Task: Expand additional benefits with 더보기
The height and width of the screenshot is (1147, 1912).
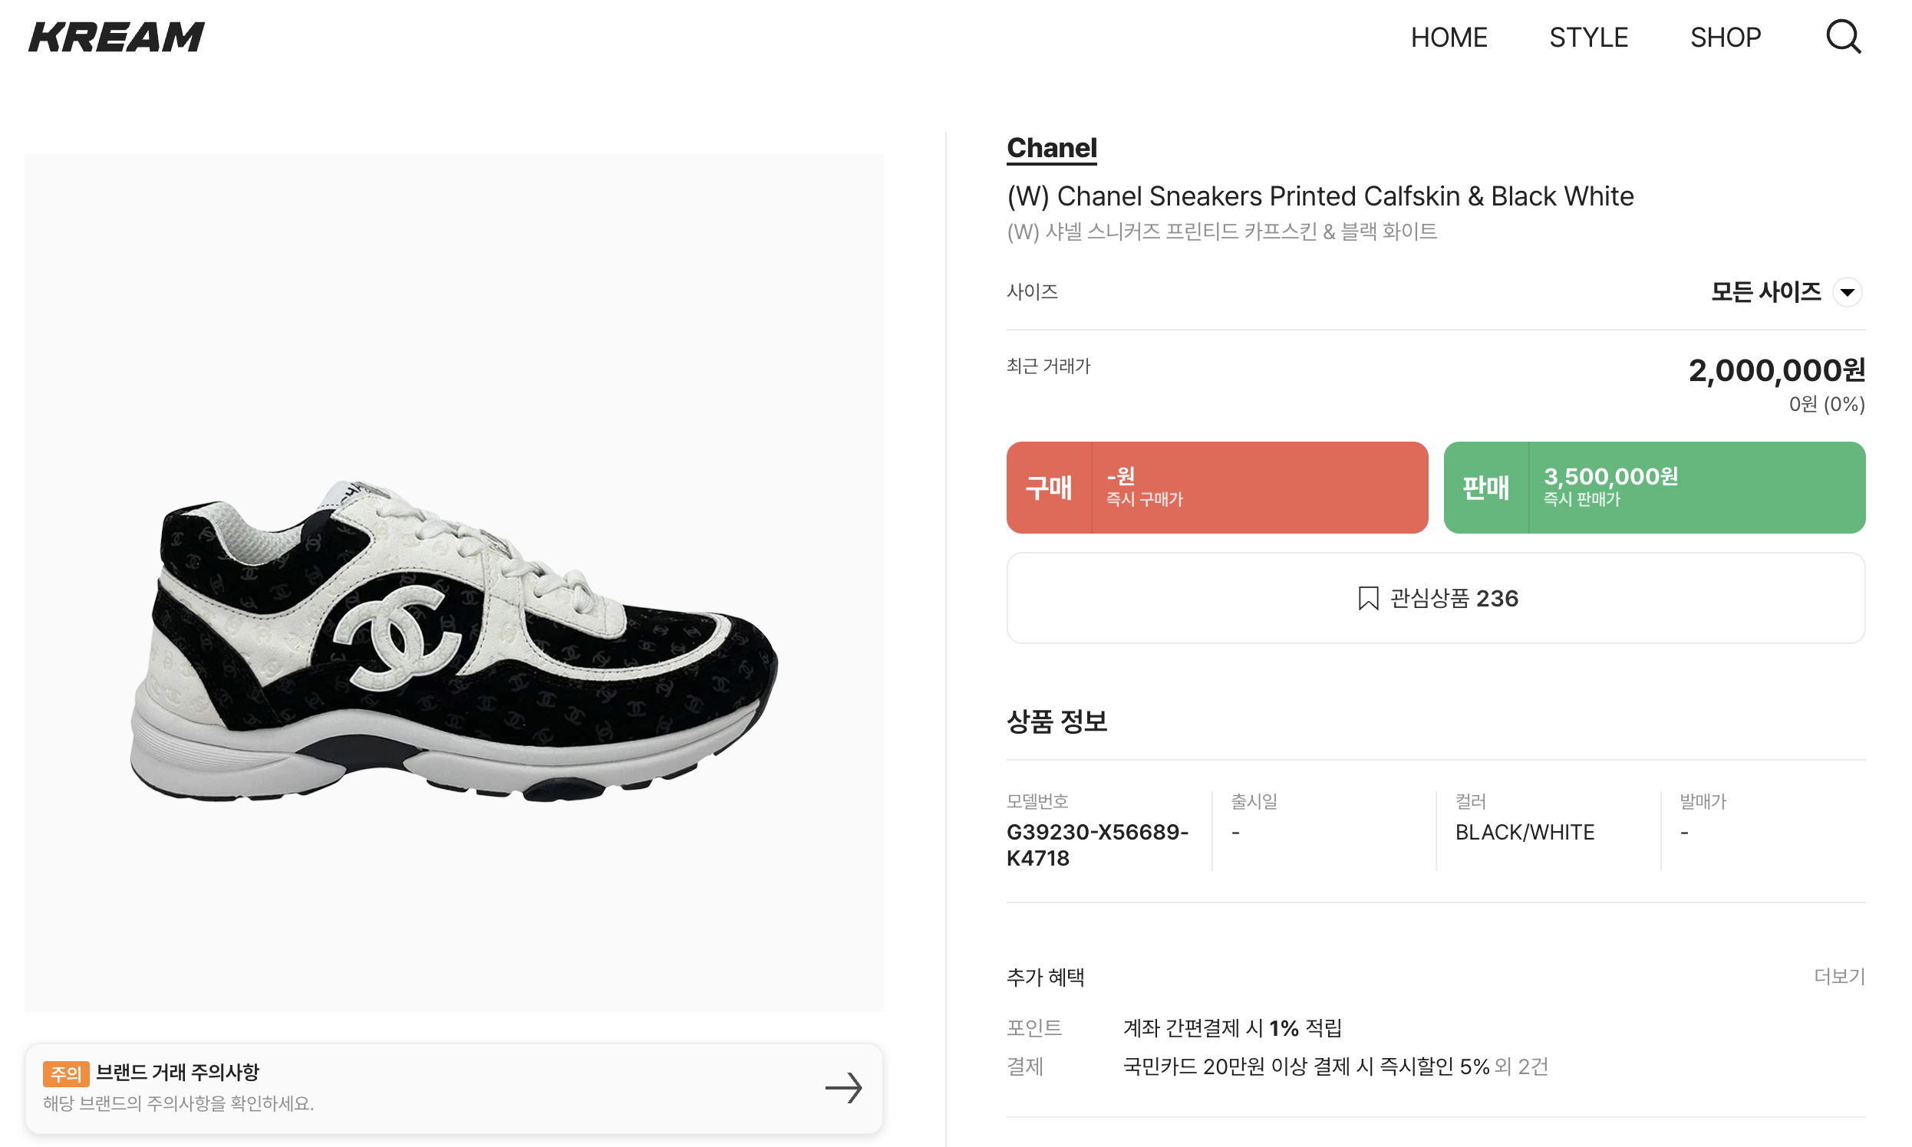Action: pyautogui.click(x=1838, y=976)
